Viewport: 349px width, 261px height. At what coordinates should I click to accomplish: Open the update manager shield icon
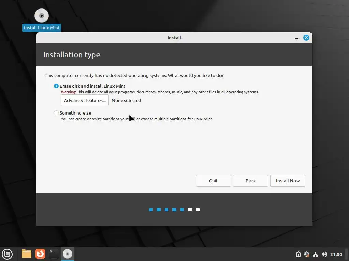[306, 254]
